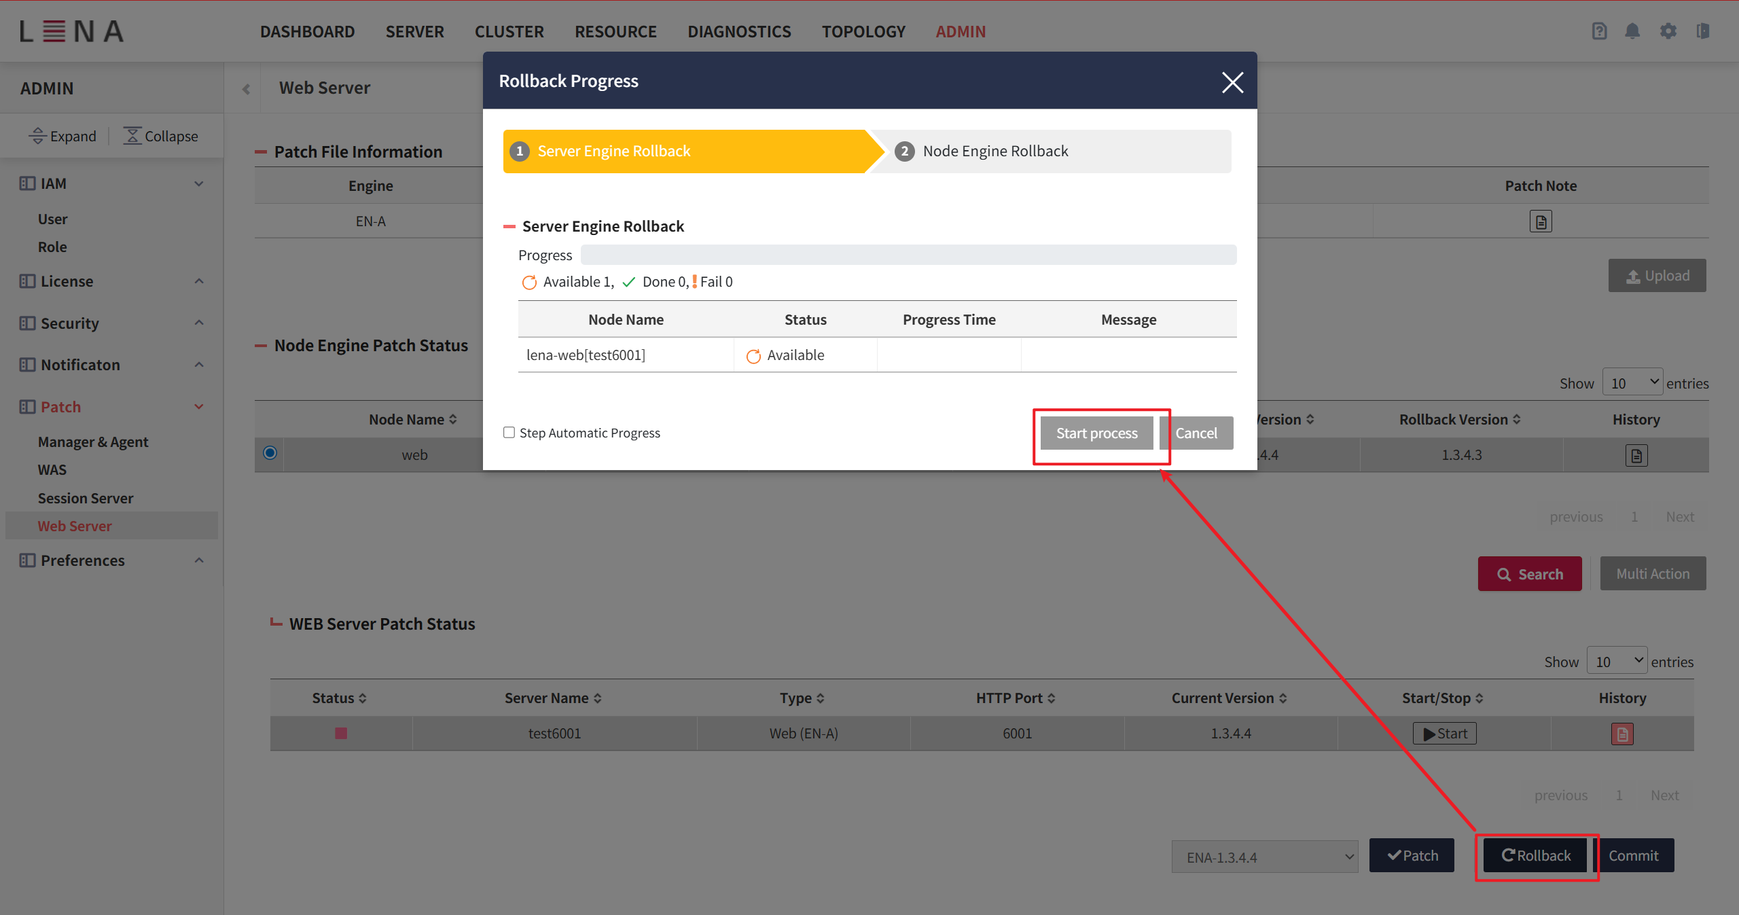Open Manager & Agent patch page
1739x915 pixels.
pos(93,442)
